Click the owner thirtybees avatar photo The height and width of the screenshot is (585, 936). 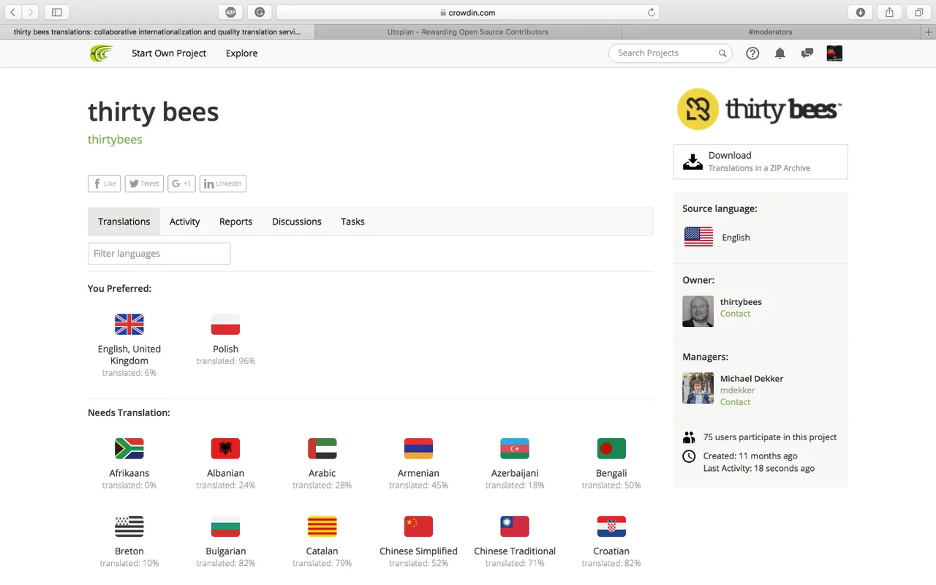point(698,312)
